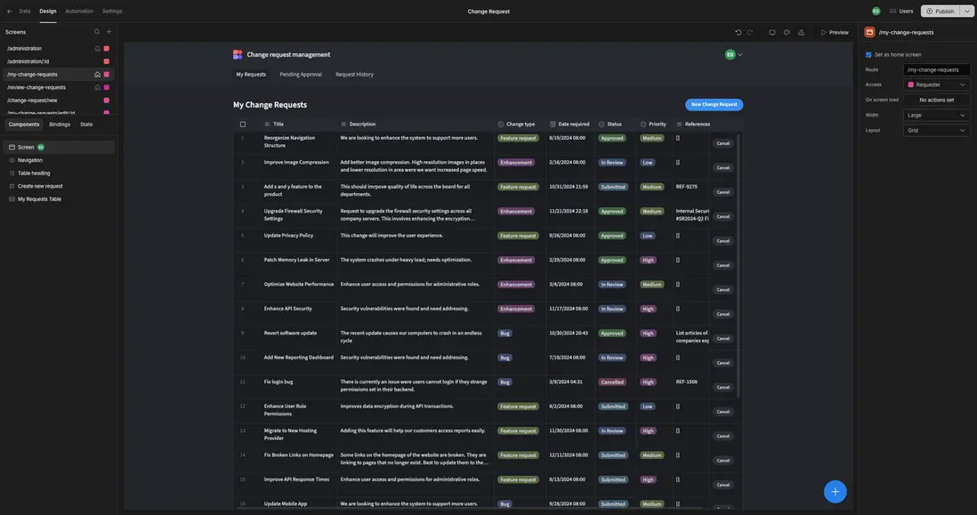Expand the Width dropdown set to Large
Viewport: 977px width, 515px height.
937,115
